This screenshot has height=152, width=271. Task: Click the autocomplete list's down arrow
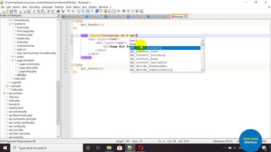click(x=202, y=70)
